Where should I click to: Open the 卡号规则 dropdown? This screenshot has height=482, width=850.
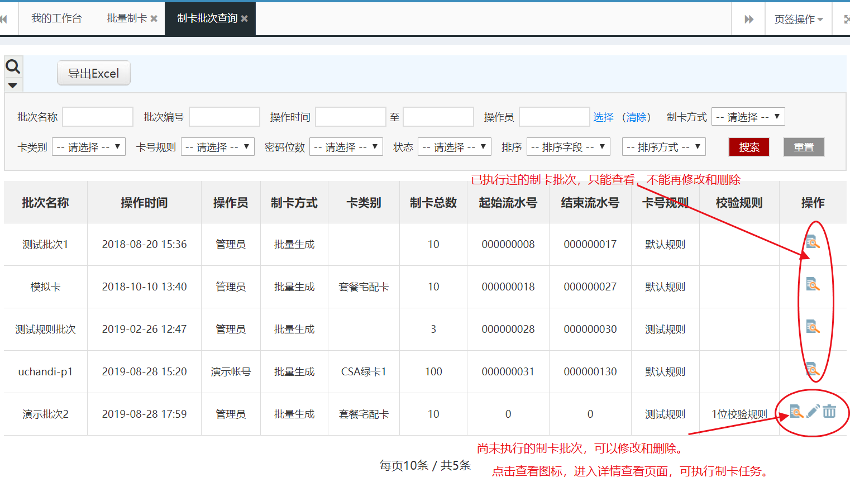coord(218,147)
